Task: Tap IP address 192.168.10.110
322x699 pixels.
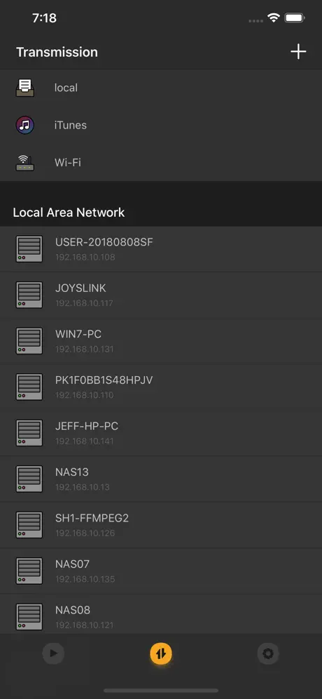Action: (85, 395)
